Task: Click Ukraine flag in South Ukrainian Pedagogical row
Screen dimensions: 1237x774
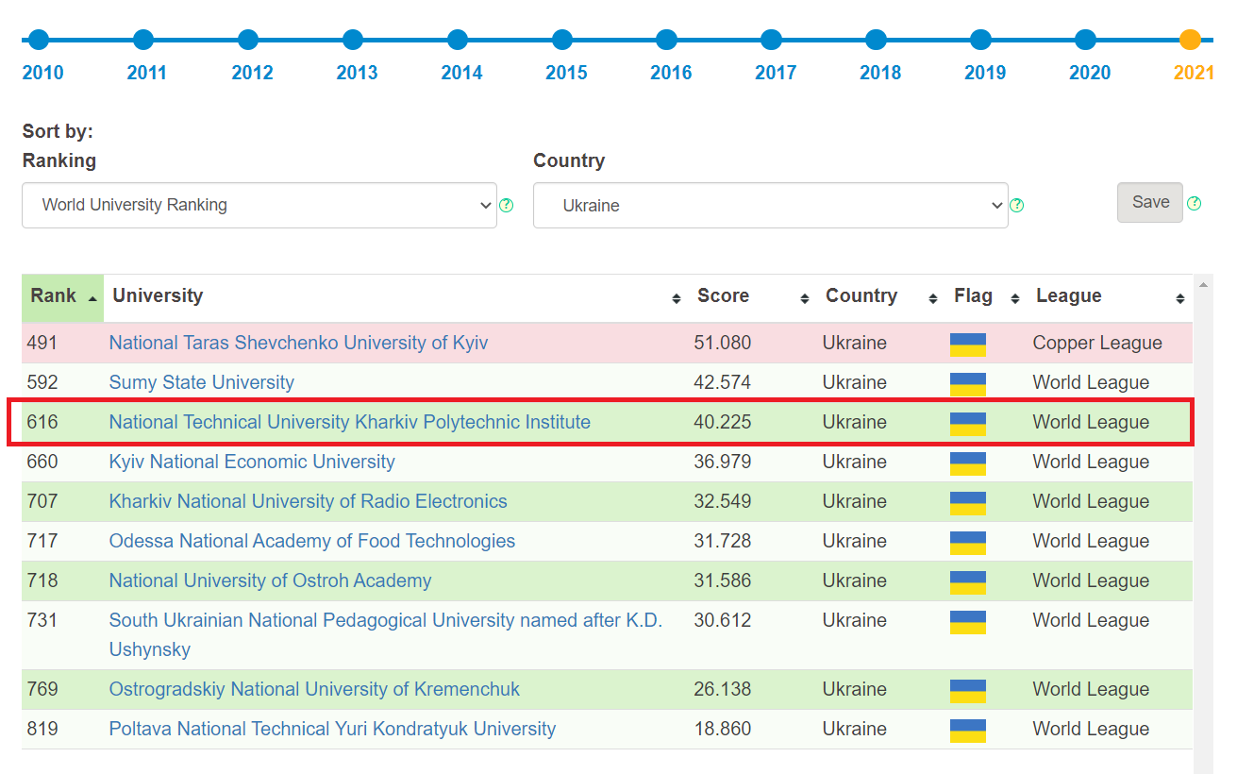Action: click(968, 622)
